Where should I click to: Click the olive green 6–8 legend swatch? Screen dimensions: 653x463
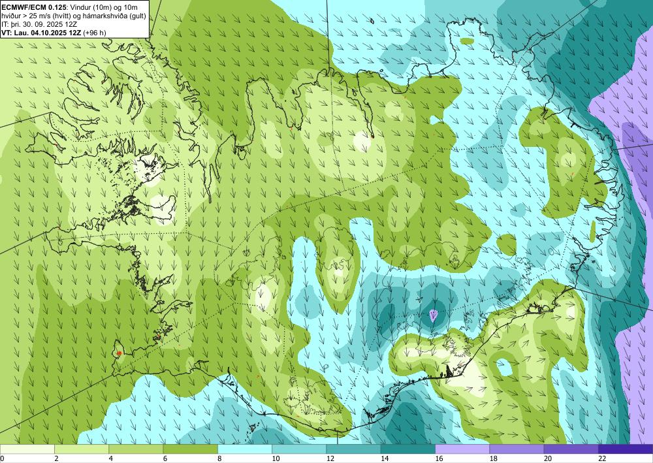click(190, 449)
